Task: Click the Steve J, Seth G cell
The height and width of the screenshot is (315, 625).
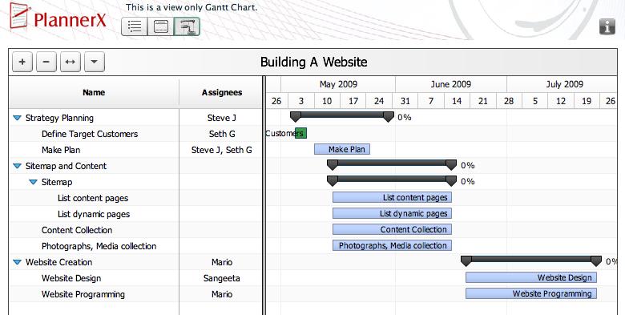Action: (222, 150)
